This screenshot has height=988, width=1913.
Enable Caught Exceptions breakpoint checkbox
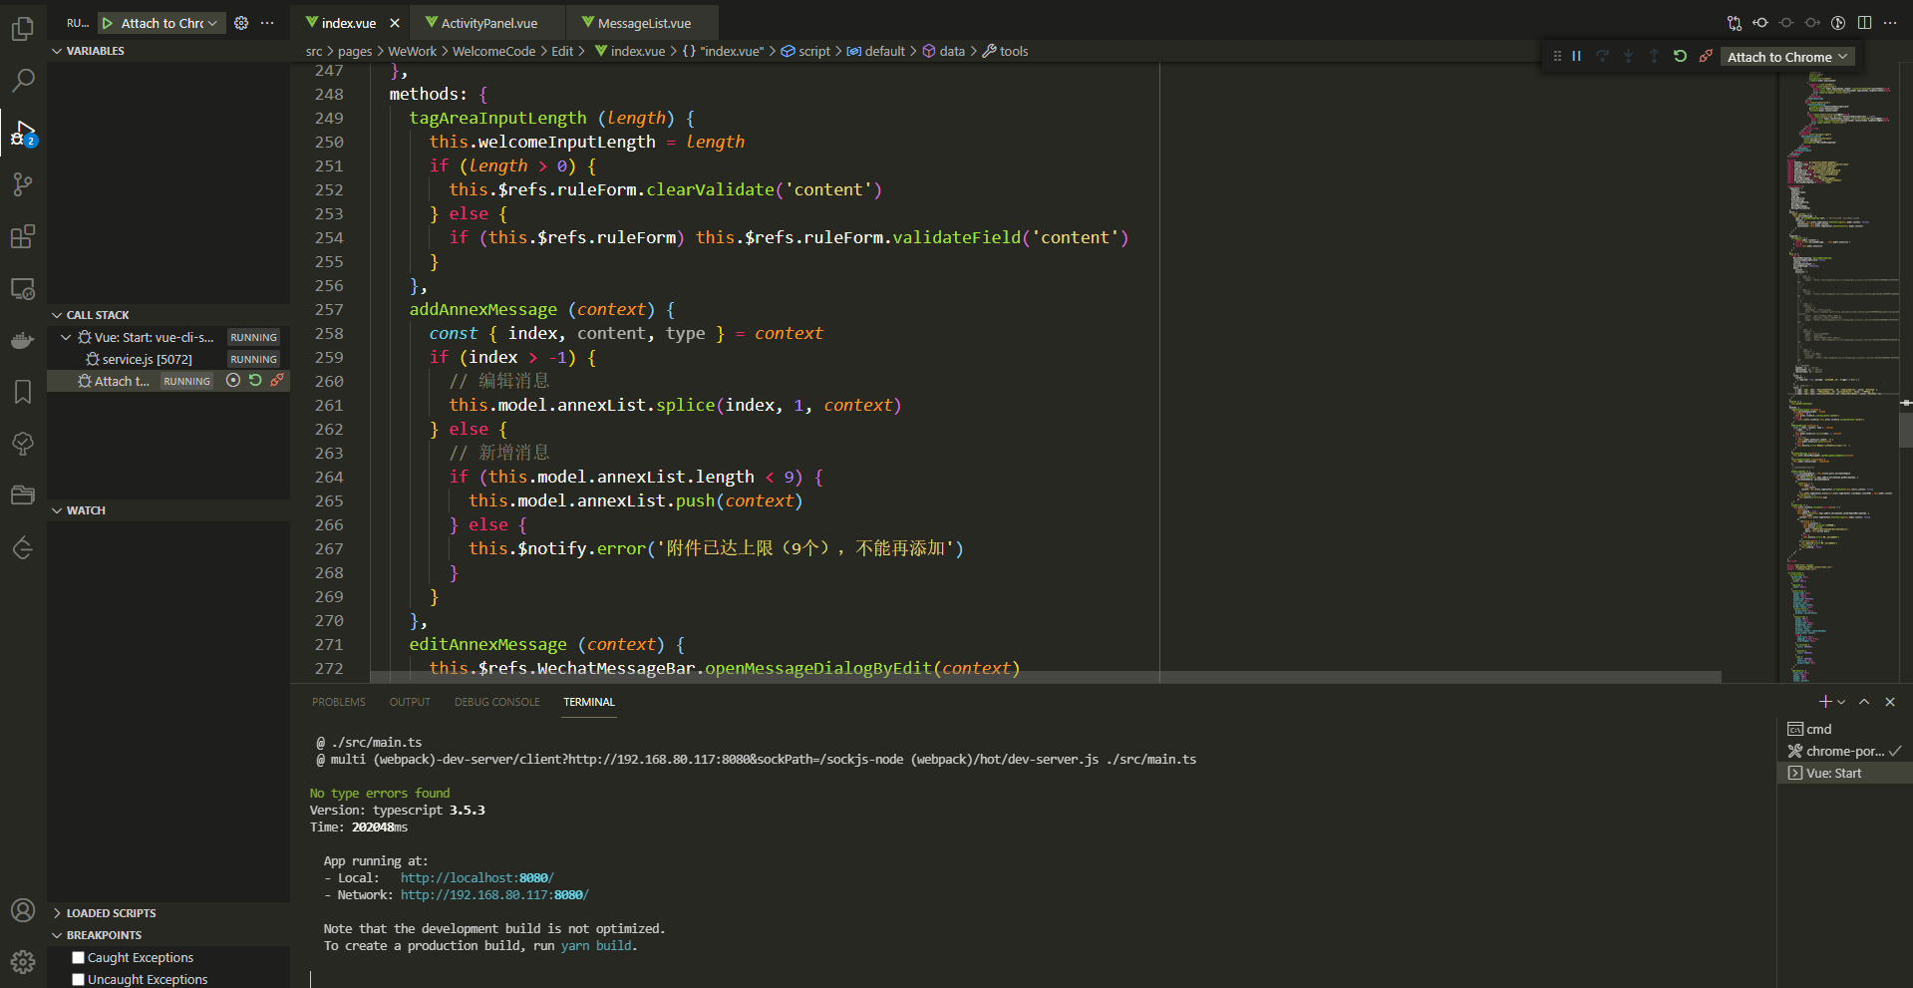coord(79,957)
